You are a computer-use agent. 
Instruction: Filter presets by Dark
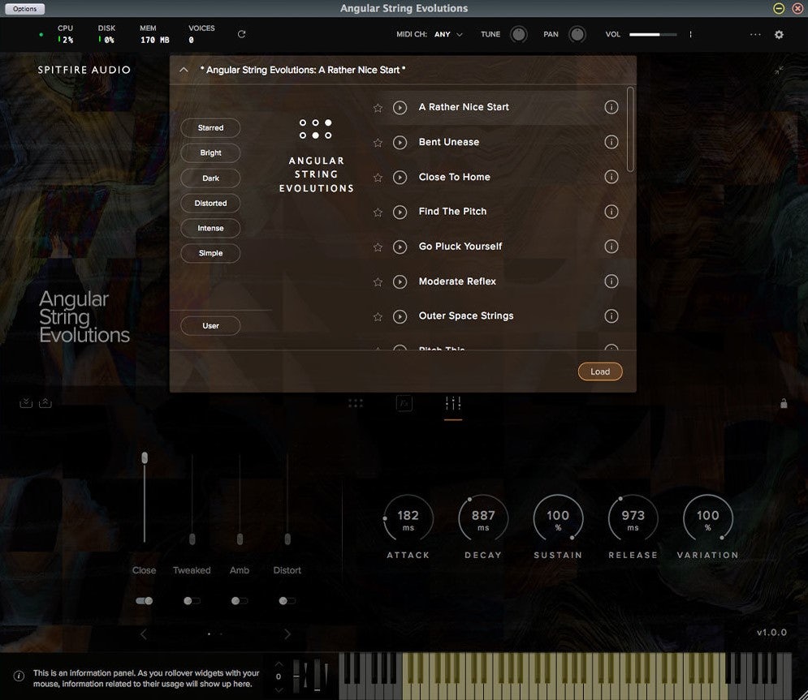pos(211,178)
